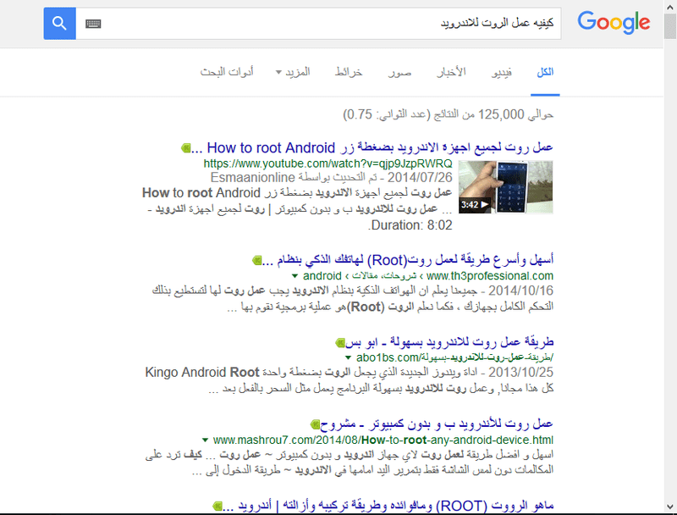Click the 'Duration: 8:02' text

click(410, 225)
